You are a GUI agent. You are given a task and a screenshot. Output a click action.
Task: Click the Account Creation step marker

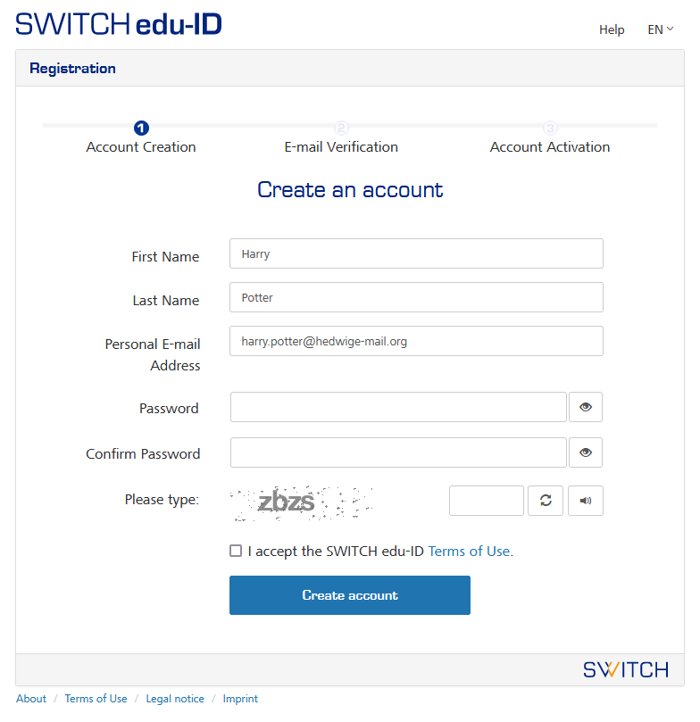141,129
